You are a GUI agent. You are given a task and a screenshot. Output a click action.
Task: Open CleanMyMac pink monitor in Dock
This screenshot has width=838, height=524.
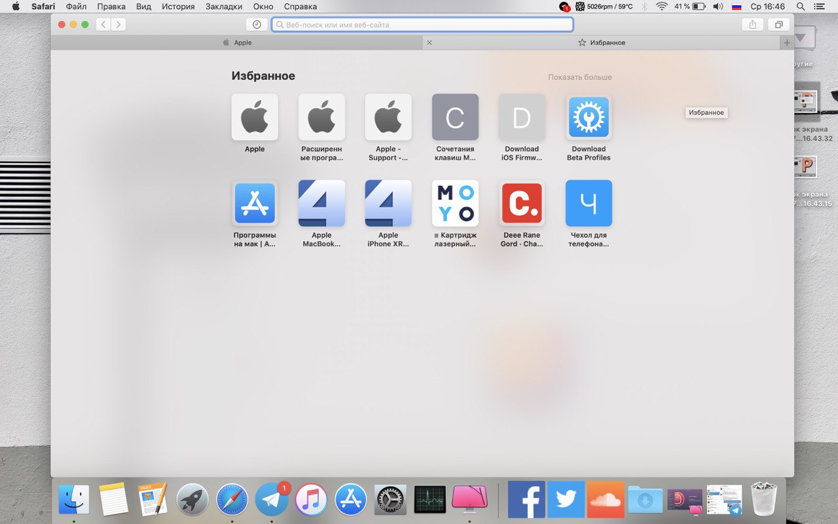coord(469,500)
